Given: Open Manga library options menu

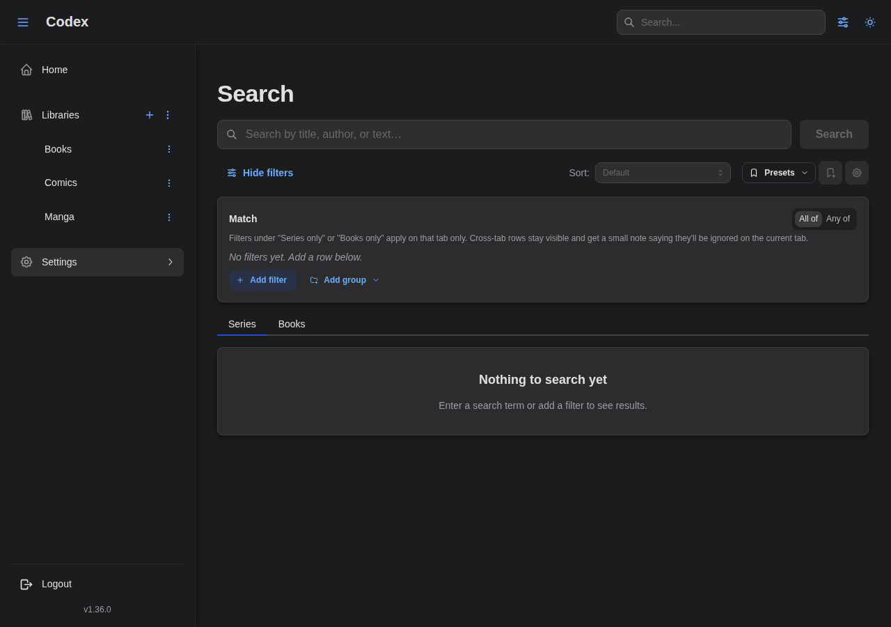Looking at the screenshot, I should coord(168,217).
